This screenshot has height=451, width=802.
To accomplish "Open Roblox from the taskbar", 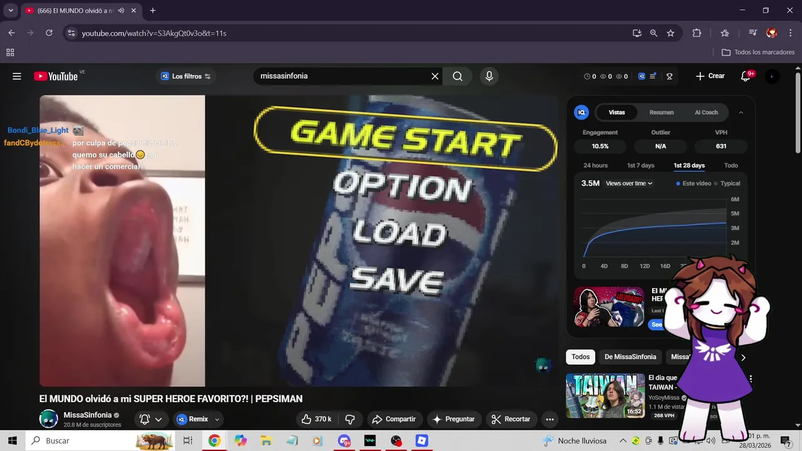I will click(422, 441).
